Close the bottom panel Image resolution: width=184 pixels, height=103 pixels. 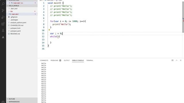tap(181, 60)
